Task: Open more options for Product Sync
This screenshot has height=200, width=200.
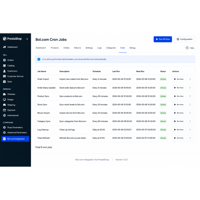Action: pyautogui.click(x=190, y=96)
